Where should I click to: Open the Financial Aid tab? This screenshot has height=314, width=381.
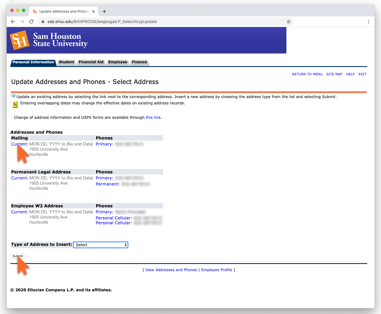pyautogui.click(x=91, y=62)
